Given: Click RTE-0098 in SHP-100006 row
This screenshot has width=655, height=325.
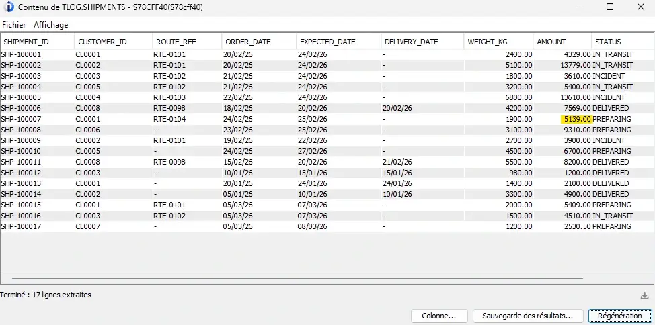Looking at the screenshot, I should coord(169,108).
